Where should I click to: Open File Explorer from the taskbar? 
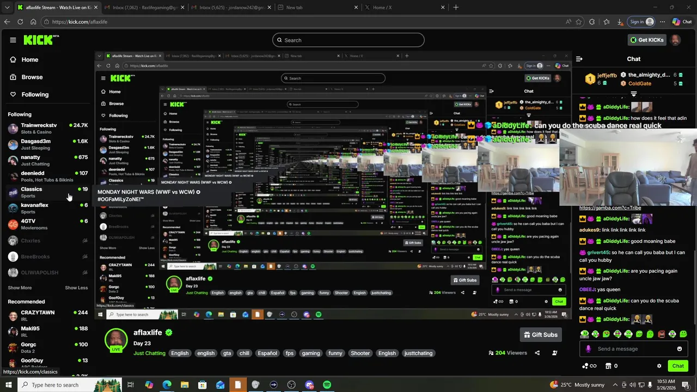(x=185, y=385)
